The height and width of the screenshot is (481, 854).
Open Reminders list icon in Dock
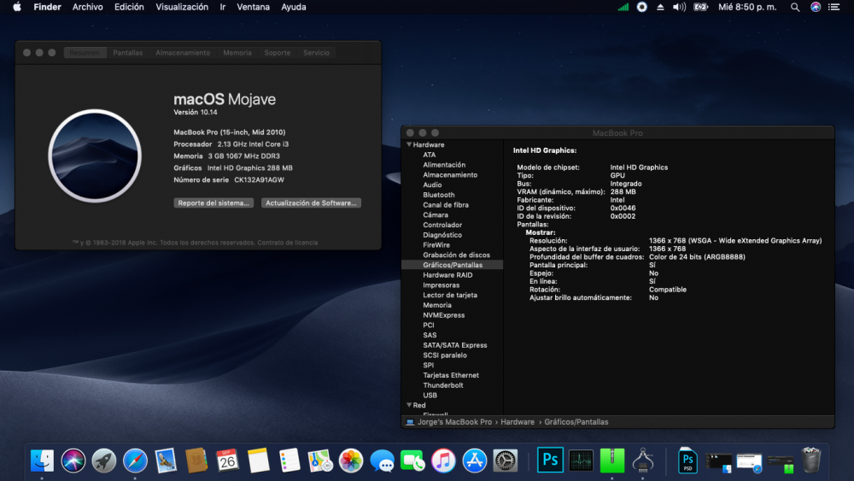290,460
